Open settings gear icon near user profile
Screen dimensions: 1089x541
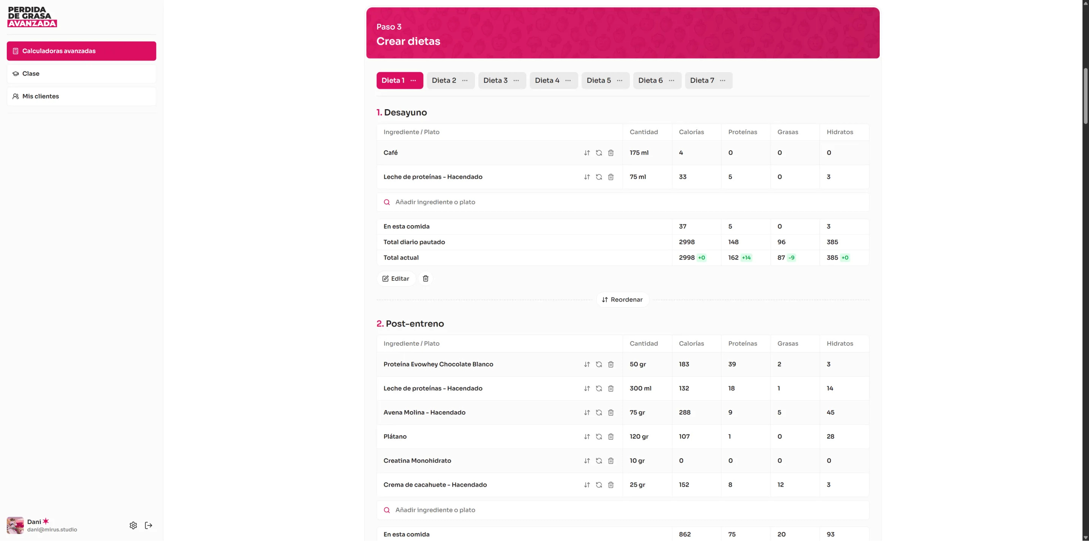133,526
